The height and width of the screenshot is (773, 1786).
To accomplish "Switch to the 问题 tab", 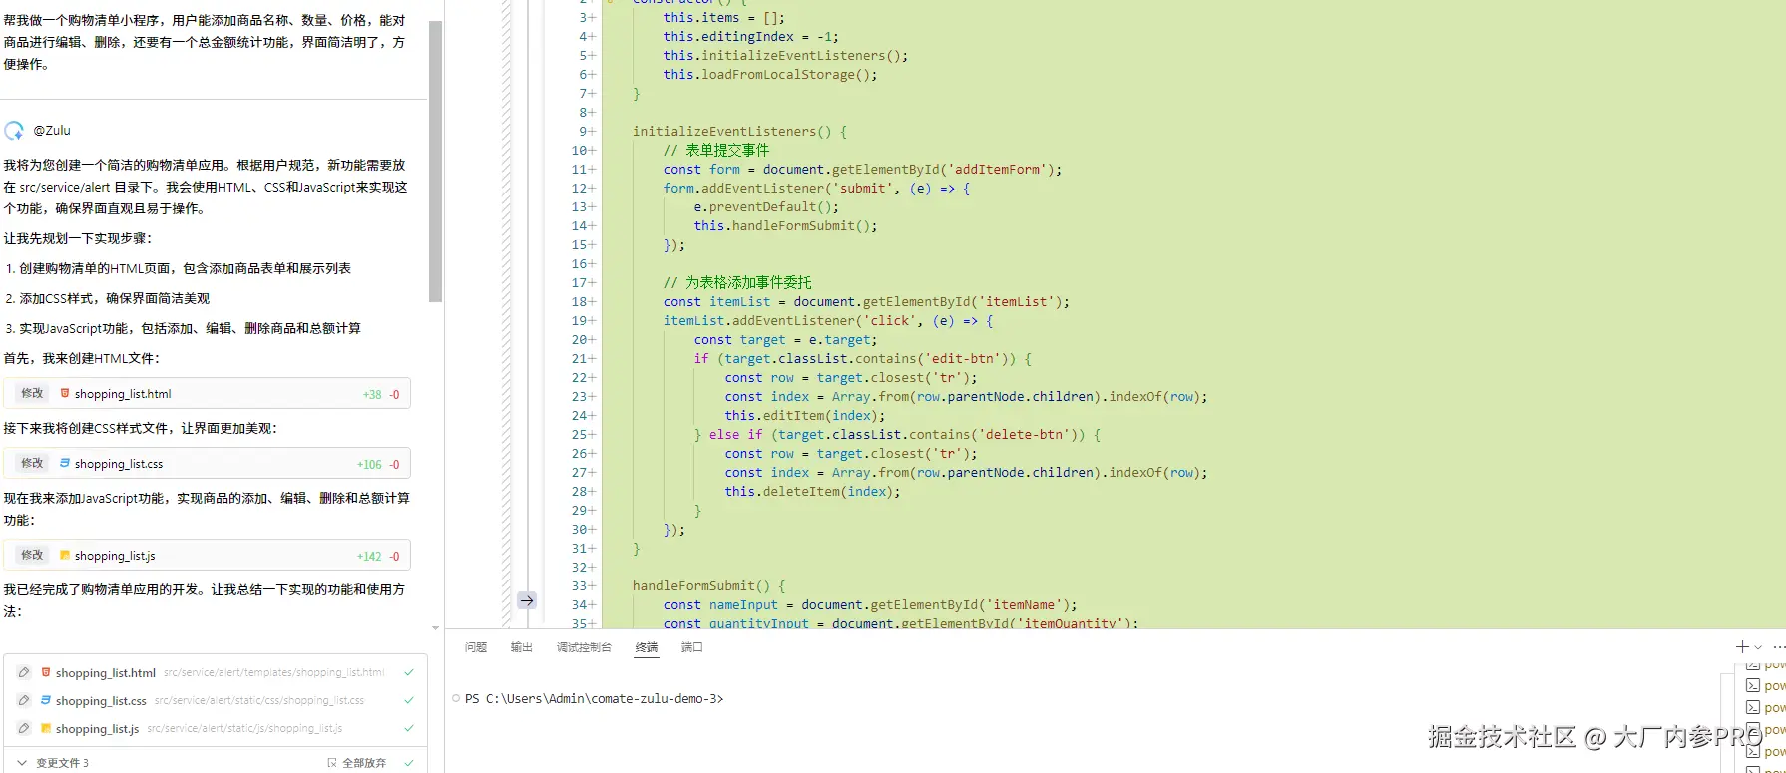I will click(x=476, y=648).
